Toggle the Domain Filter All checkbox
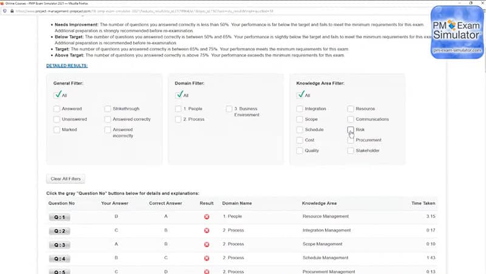Viewport: 486px width, 274px height. coord(179,95)
